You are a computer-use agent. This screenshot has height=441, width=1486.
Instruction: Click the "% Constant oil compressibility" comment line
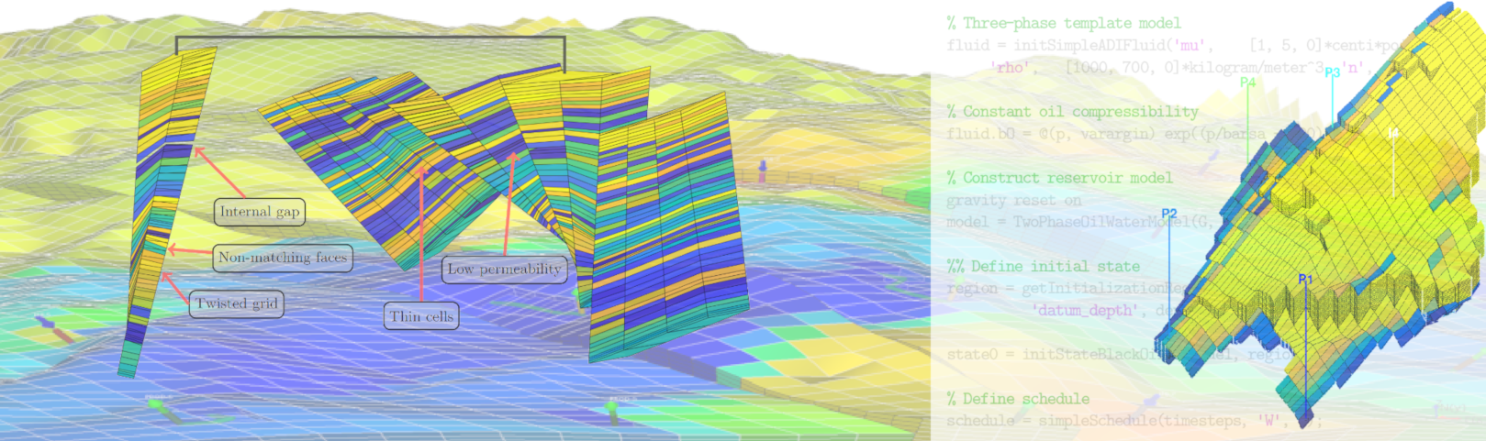coord(1072,112)
